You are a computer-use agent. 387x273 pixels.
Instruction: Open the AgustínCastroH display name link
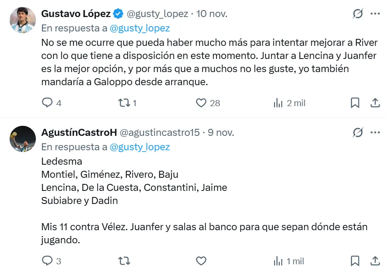(x=78, y=132)
